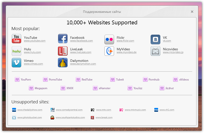The width and height of the screenshot is (204, 133).
Task: Click the Flickr dots icon
Action: 109,39
